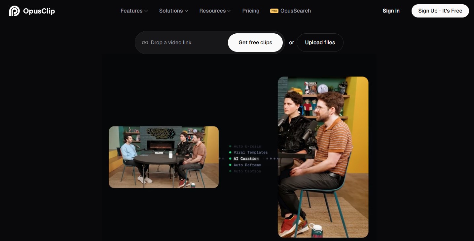
Task: Go to the Pricing page
Action: pos(251,11)
